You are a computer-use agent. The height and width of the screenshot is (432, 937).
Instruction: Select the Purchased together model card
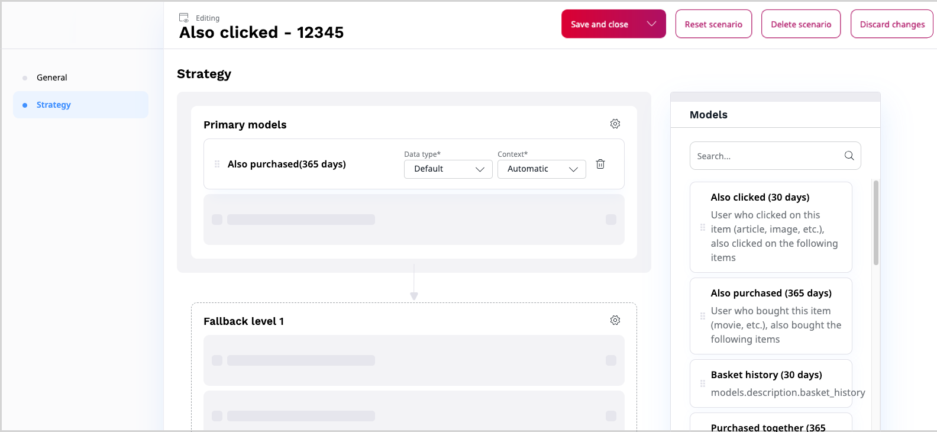(x=770, y=424)
